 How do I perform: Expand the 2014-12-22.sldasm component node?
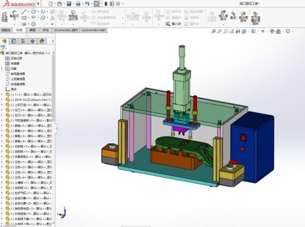(2, 100)
